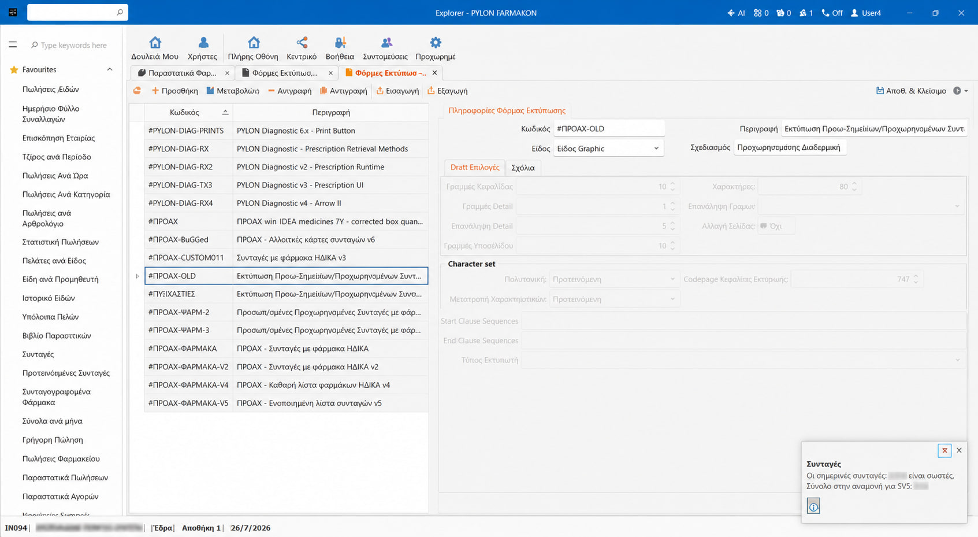978x537 pixels.
Task: Click the Αντιγραφή item with the copy icon
Action: coord(344,91)
